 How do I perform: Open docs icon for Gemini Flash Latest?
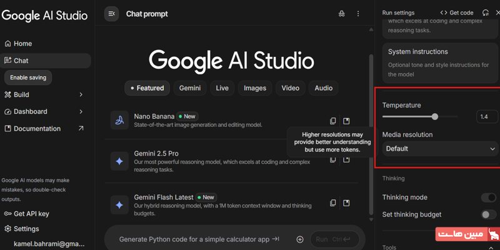point(347,203)
